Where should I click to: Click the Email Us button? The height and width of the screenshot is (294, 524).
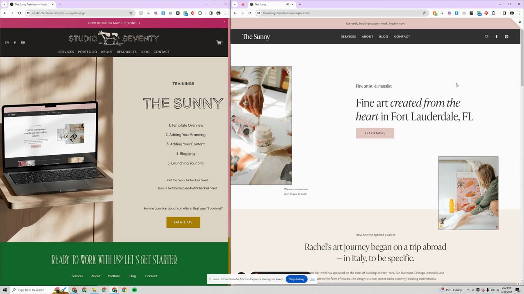pyautogui.click(x=183, y=222)
